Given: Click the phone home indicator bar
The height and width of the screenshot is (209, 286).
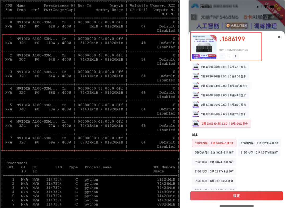Looking at the screenshot, I should [236, 206].
